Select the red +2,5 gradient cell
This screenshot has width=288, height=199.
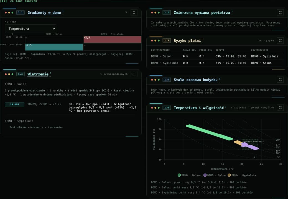113,39
